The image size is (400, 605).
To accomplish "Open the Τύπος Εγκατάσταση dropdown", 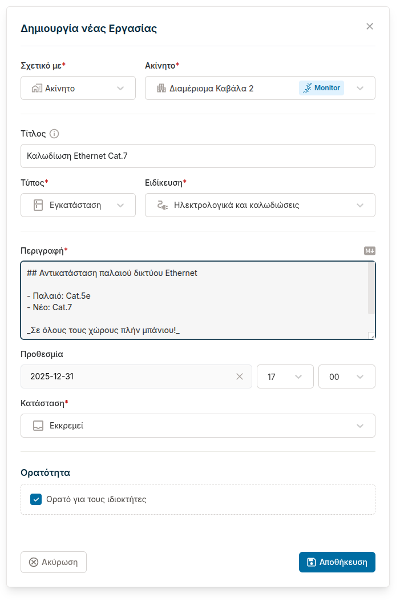I will pyautogui.click(x=78, y=205).
